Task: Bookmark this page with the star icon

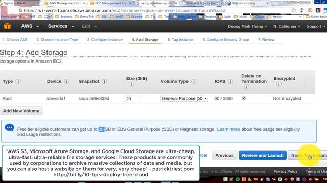Action: (x=294, y=10)
